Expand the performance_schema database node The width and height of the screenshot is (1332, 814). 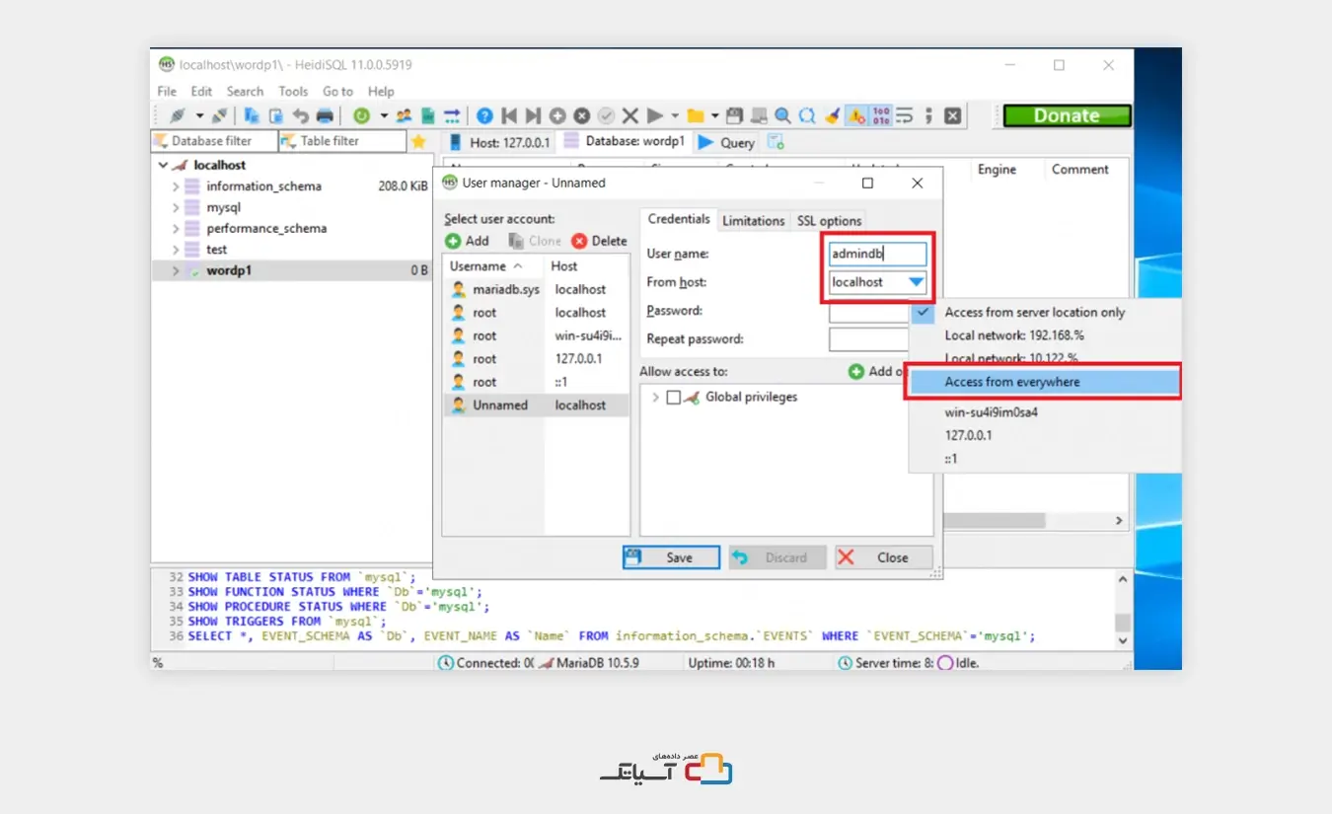tap(176, 228)
